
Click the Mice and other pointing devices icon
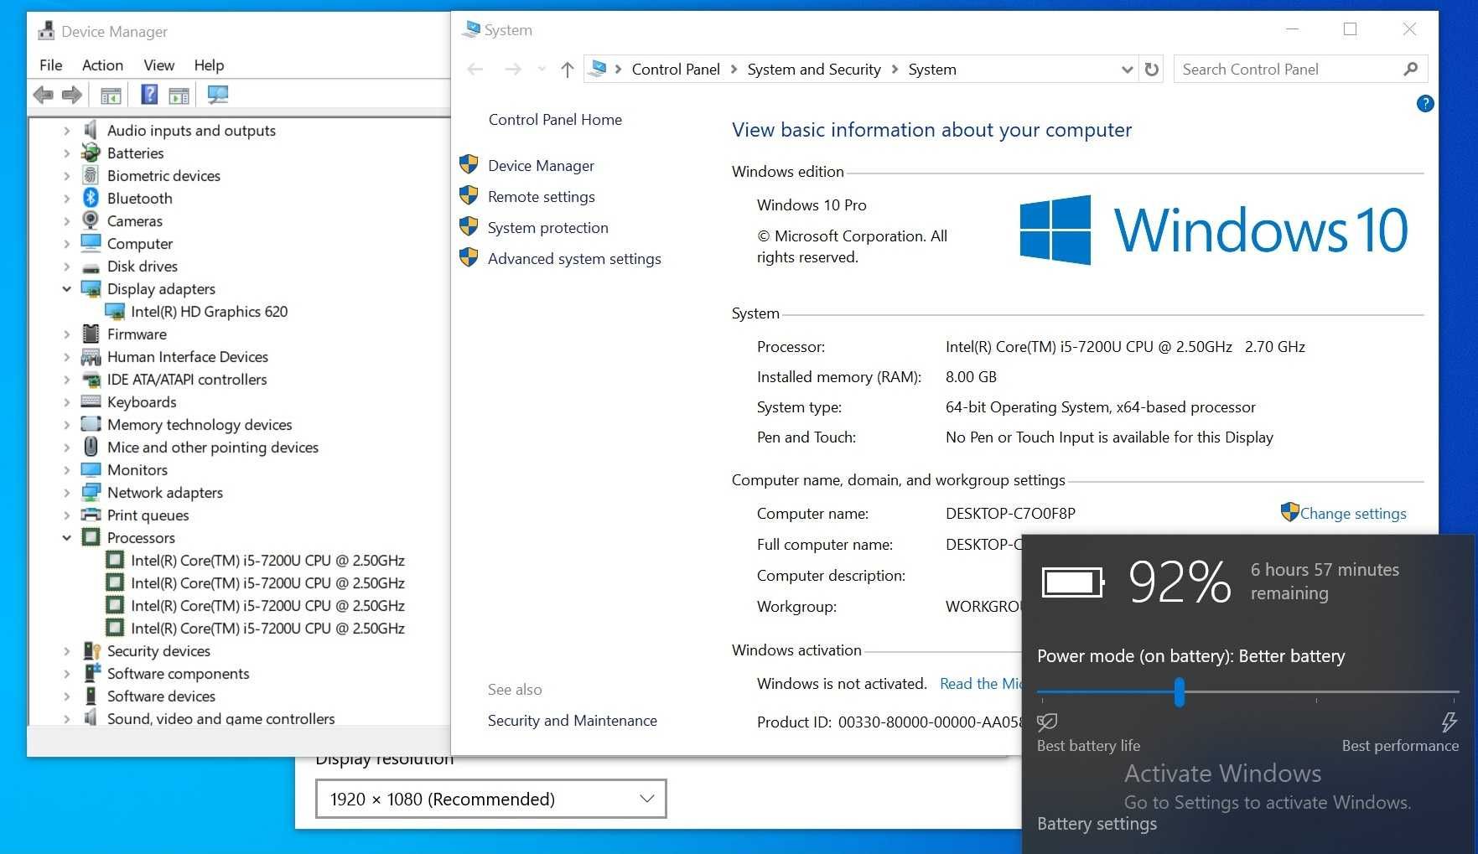coord(91,447)
